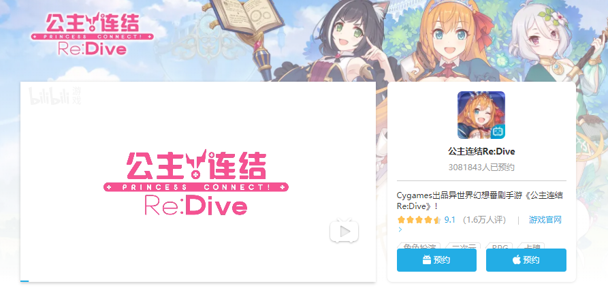Play the Princess Connect trailer video
The height and width of the screenshot is (303, 608).
click(345, 232)
